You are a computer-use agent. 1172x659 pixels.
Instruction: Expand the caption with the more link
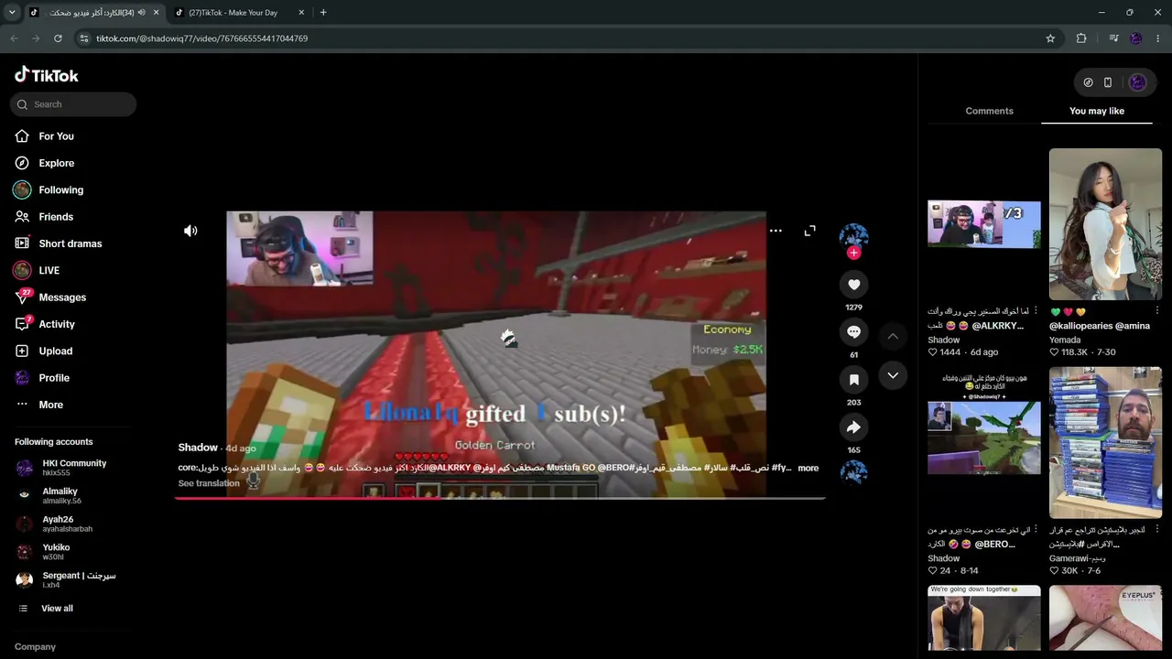(808, 468)
